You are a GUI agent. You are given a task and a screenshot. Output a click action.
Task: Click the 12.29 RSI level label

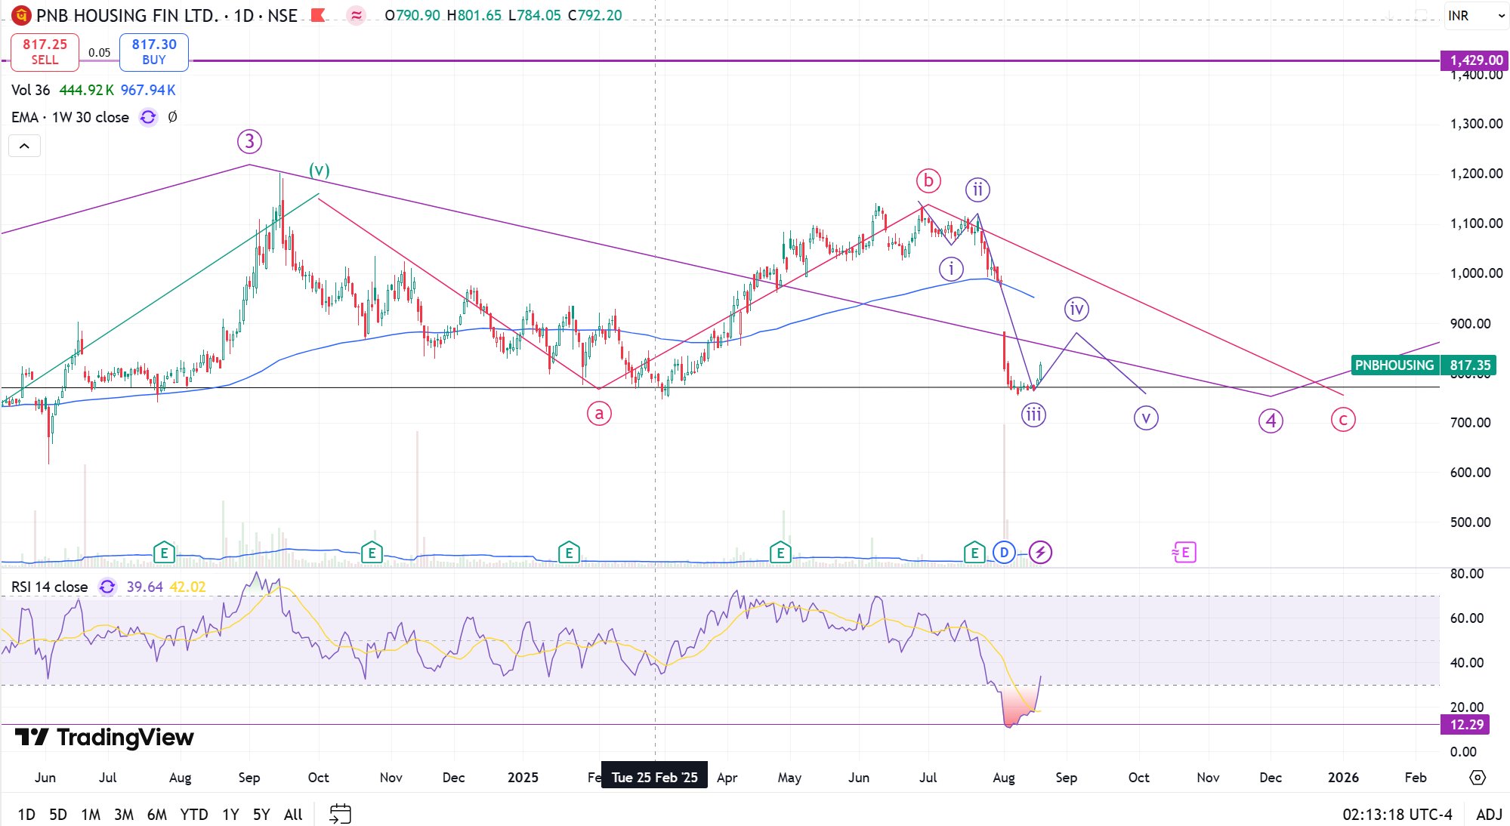point(1467,725)
